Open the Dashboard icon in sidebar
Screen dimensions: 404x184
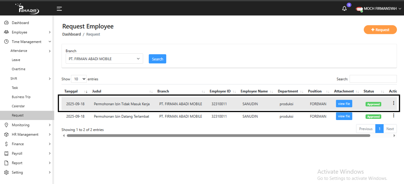[x=6, y=23]
